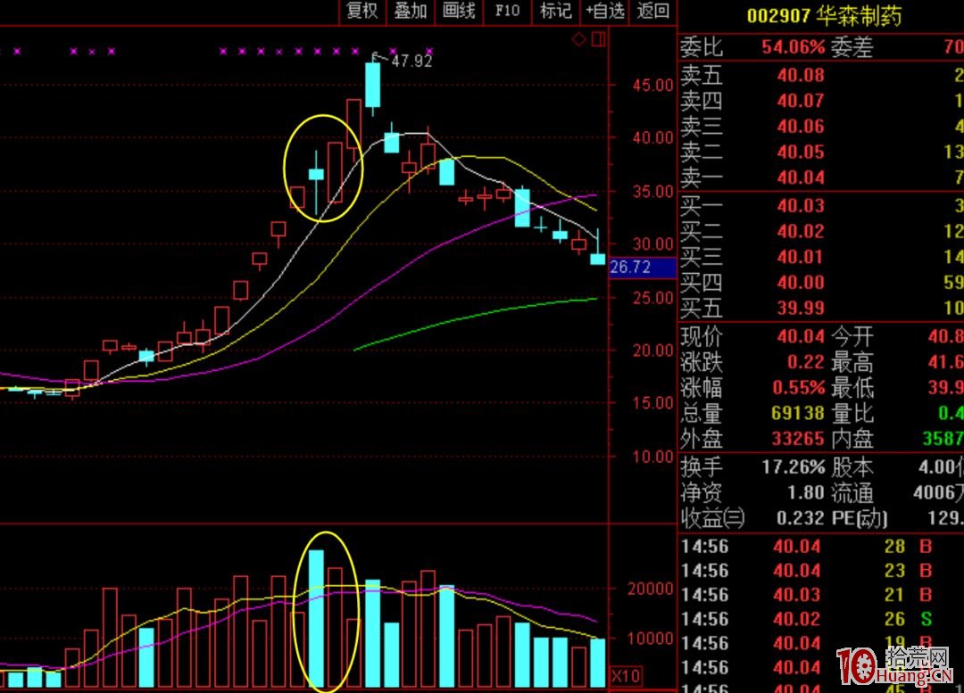Click the 现价 value 40.04
This screenshot has height=693, width=964.
pyautogui.click(x=800, y=336)
